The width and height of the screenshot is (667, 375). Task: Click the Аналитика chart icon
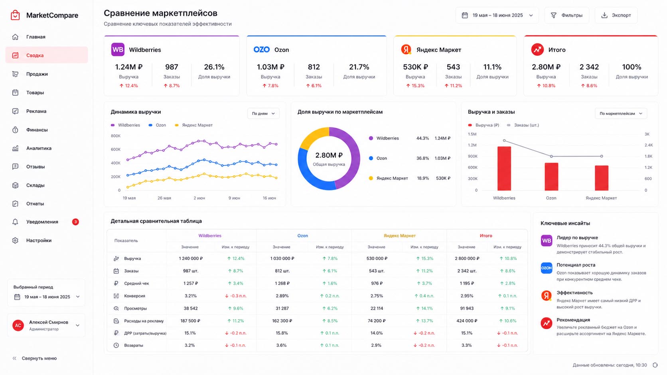(15, 148)
